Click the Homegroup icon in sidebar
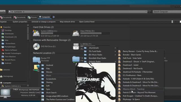This screenshot has height=102, width=181. coord(1,76)
